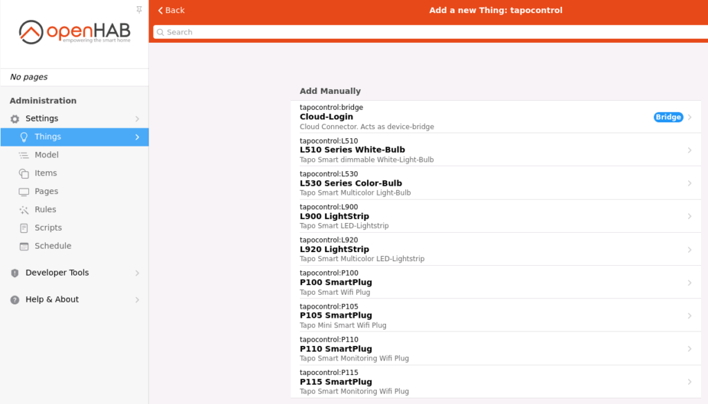Image resolution: width=708 pixels, height=404 pixels.
Task: Click the Rules wand icon
Action: [24, 210]
